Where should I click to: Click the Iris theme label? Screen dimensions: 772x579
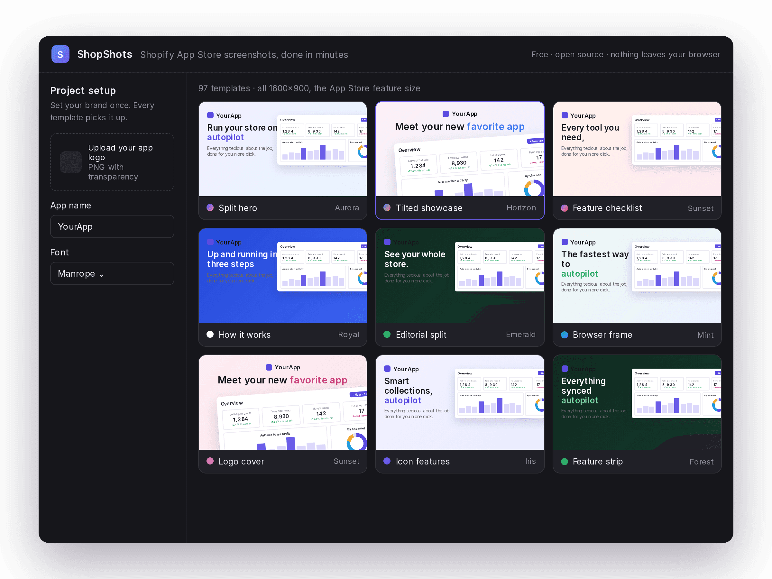(x=530, y=461)
